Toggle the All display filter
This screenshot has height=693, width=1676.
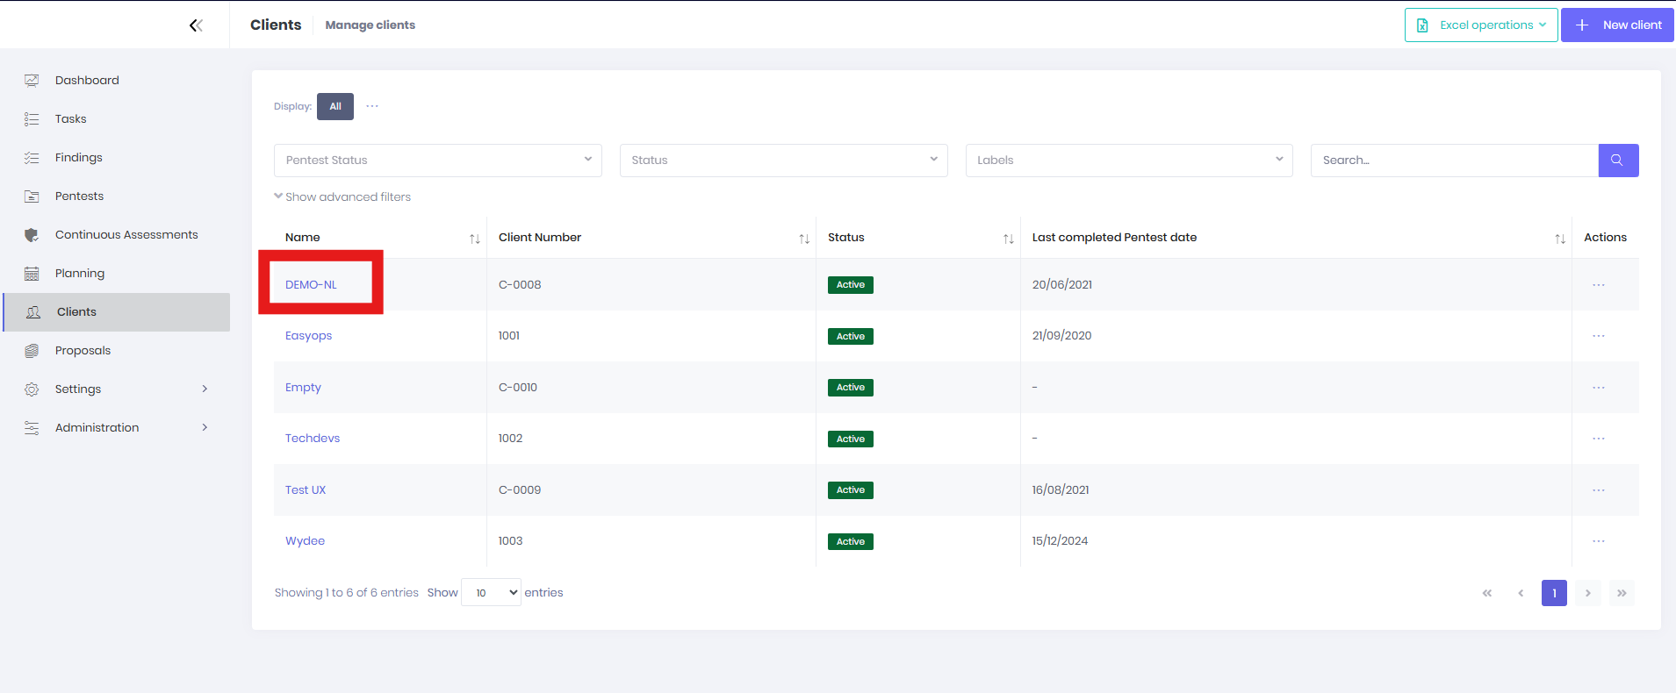tap(335, 107)
